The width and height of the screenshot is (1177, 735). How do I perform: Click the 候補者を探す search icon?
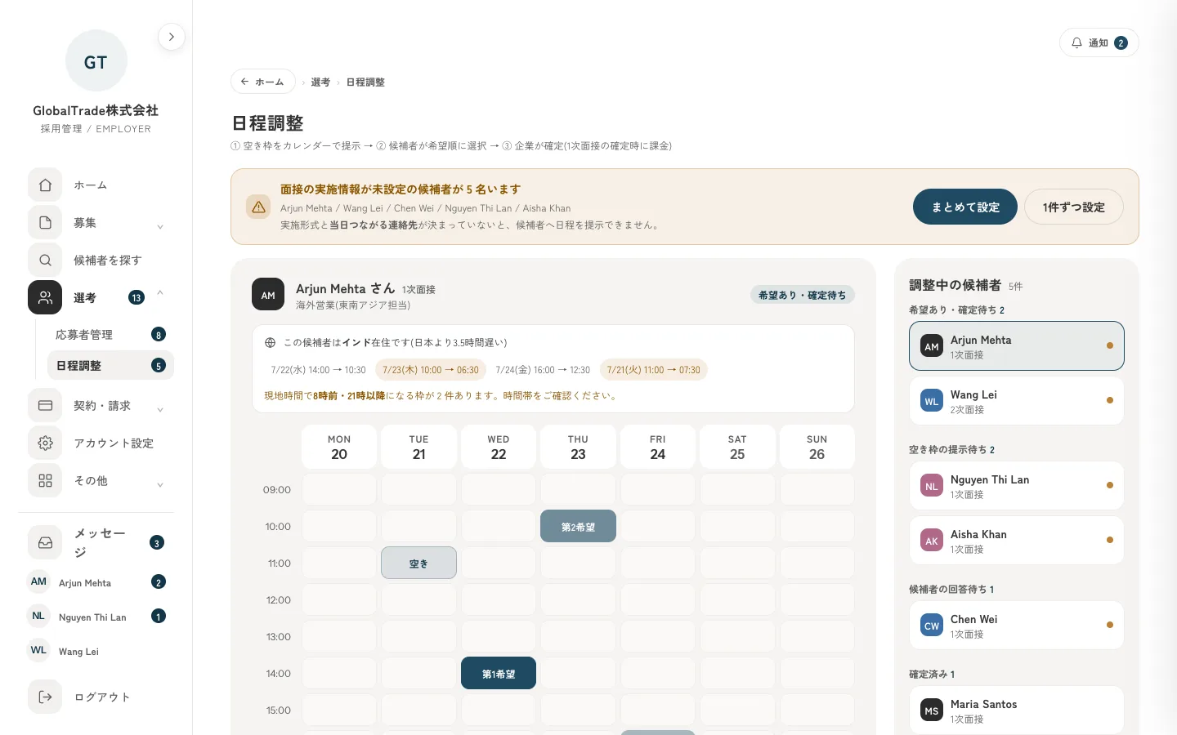(45, 261)
